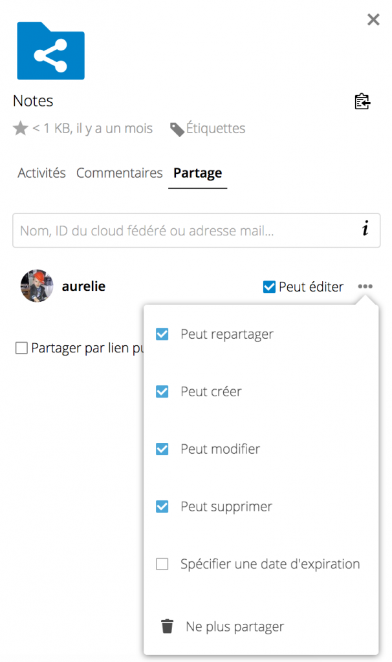Click the federated cloud ID input field
Screen dimensions: 392x662
tap(181, 230)
